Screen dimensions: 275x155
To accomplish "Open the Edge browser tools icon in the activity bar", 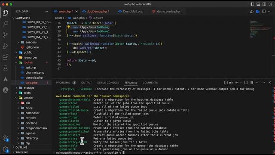I will coord(6,90).
